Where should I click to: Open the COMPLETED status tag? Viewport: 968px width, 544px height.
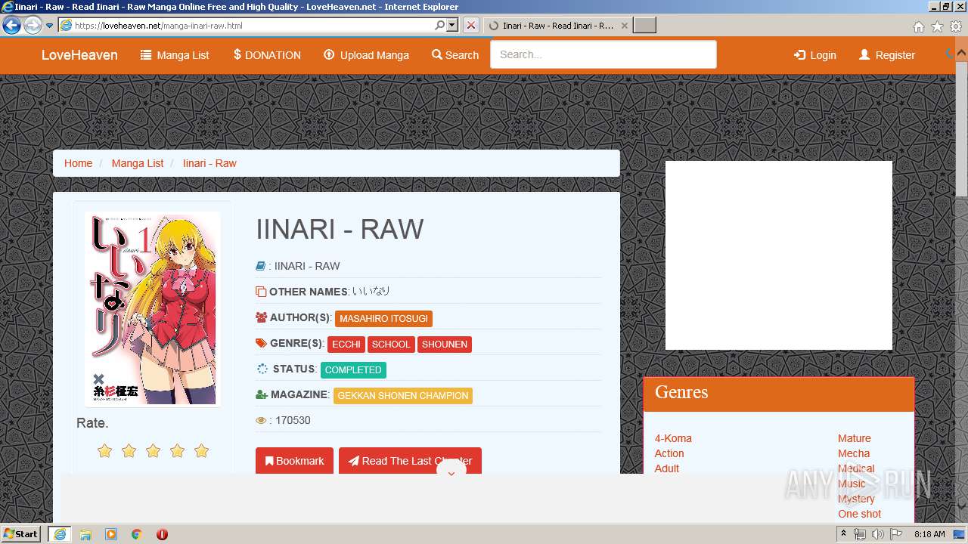tap(353, 370)
